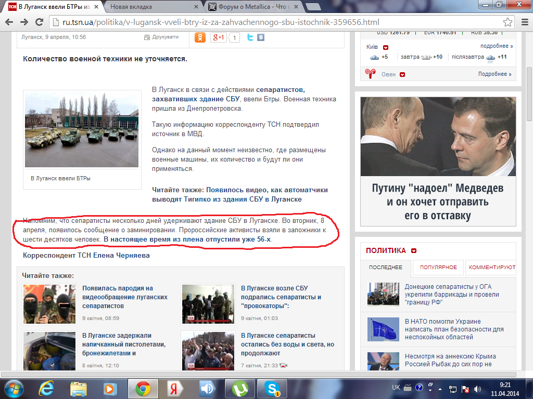533x399 pixels.
Task: Share the article via the VK icon
Action: pyautogui.click(x=261, y=37)
